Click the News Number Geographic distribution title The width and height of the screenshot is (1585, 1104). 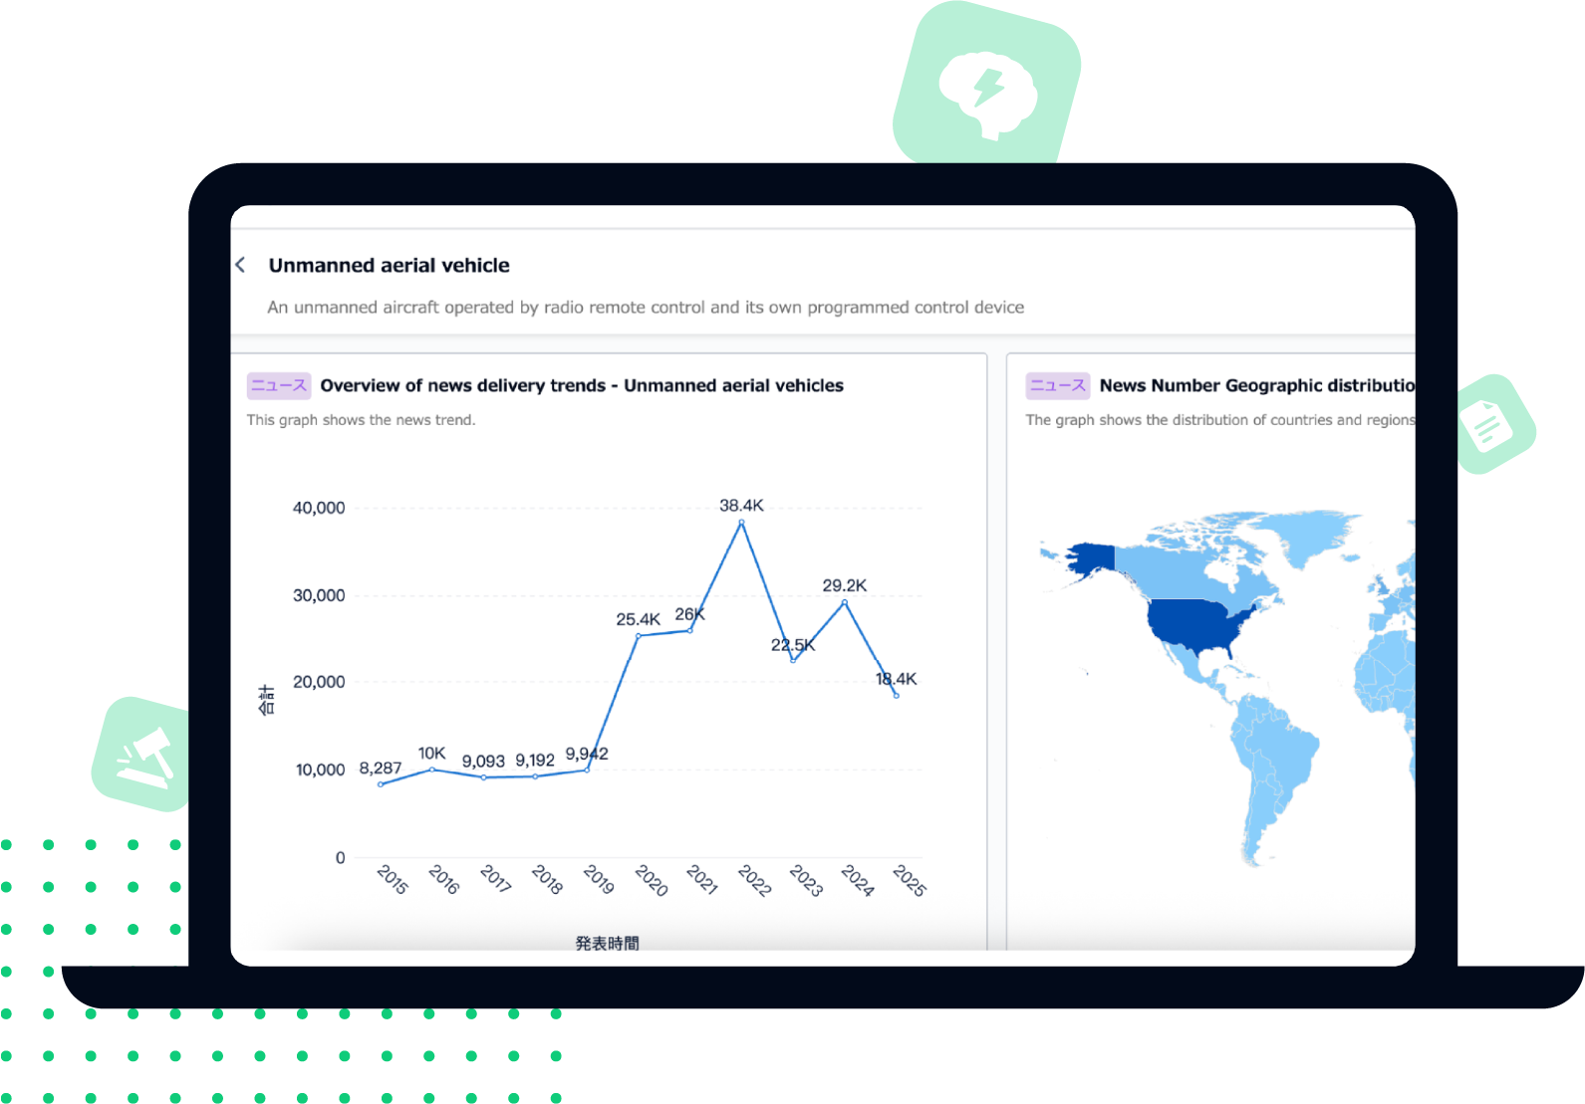point(1255,386)
